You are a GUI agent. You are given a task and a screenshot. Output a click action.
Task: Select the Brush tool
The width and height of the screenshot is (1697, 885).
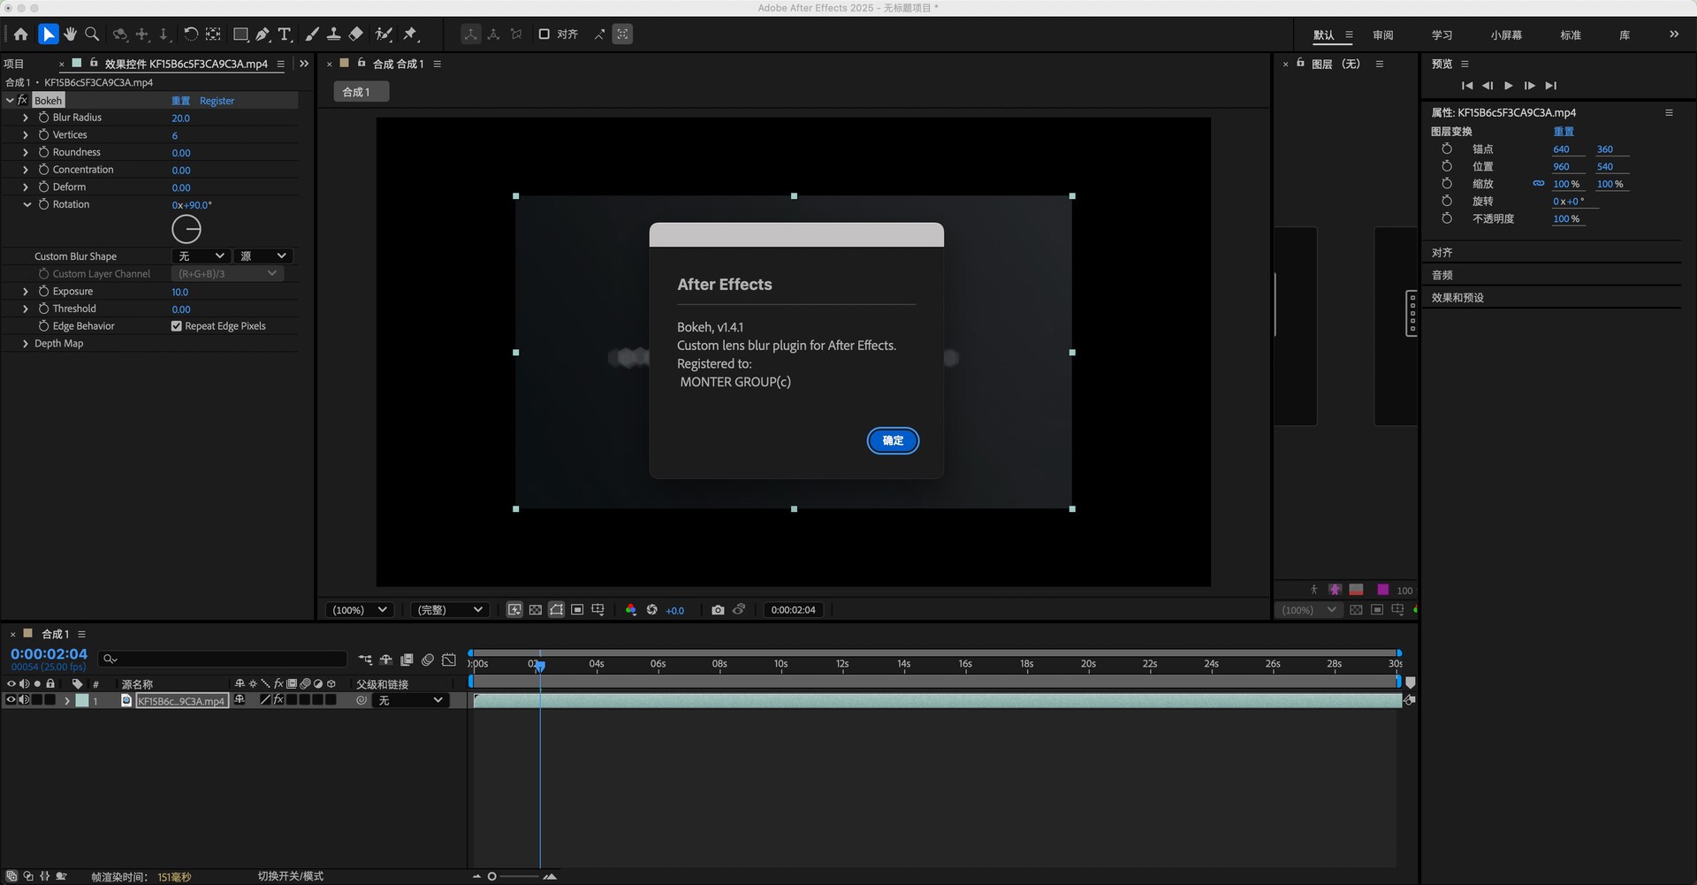click(312, 34)
